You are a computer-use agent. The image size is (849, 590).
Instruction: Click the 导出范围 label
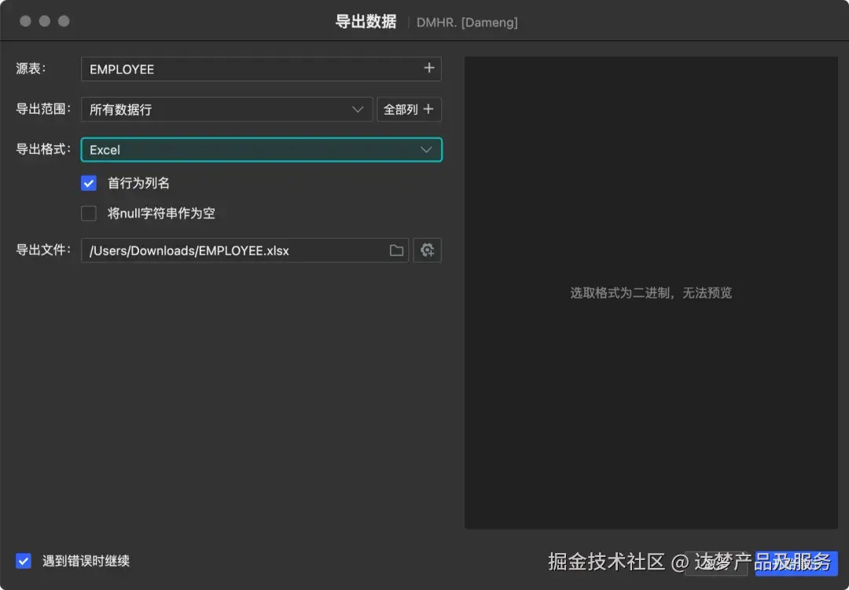42,108
